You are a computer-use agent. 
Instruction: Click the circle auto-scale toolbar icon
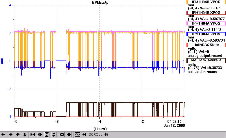[x=62, y=135]
